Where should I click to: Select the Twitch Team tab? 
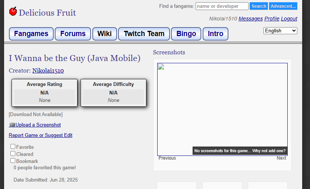point(144,34)
